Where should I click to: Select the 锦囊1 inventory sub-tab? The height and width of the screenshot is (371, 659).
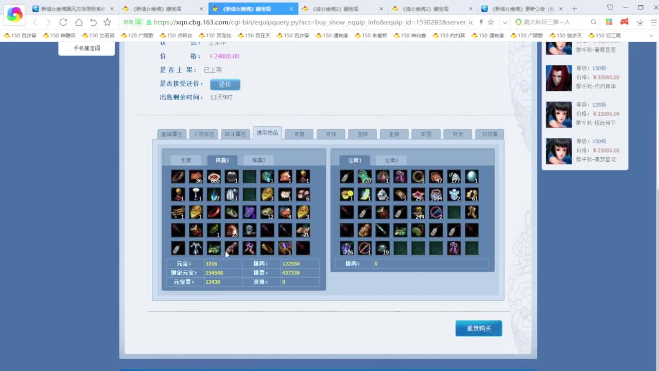coord(222,160)
